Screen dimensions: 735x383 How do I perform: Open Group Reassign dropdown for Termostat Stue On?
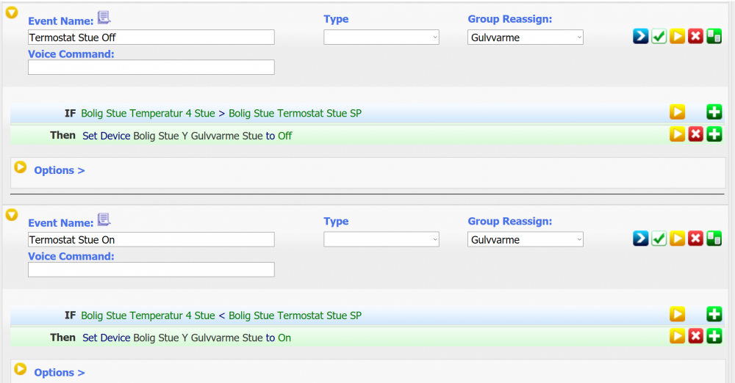click(x=525, y=240)
